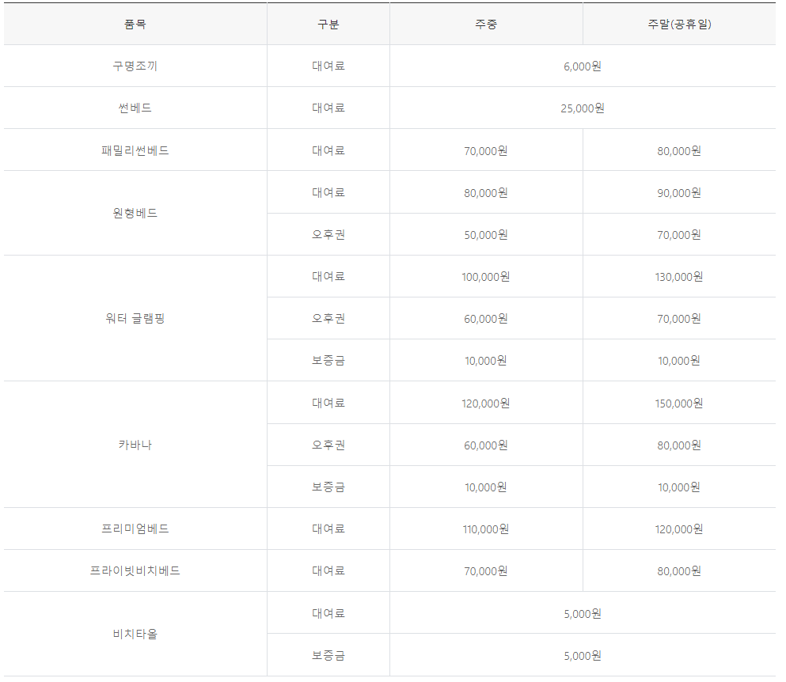Click the 주중 column header
The image size is (786, 682).
point(486,24)
